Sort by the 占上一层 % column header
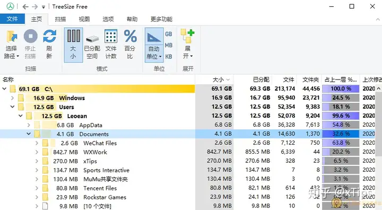 click(x=341, y=80)
